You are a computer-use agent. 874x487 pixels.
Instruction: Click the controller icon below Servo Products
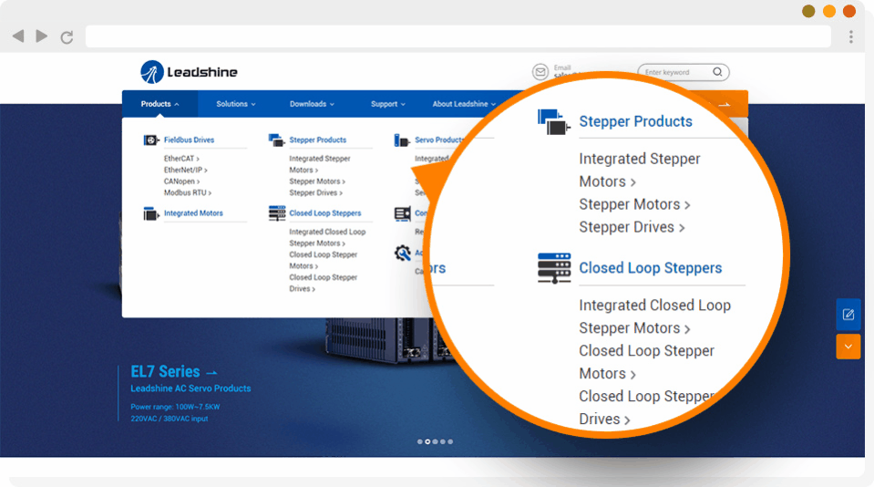click(x=403, y=213)
